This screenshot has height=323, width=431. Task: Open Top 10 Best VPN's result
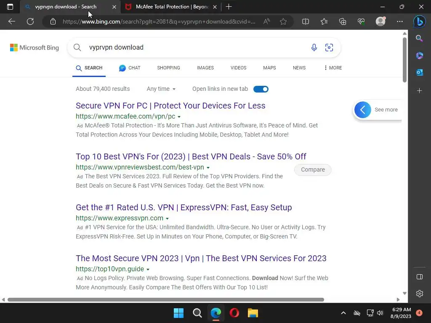click(x=191, y=156)
